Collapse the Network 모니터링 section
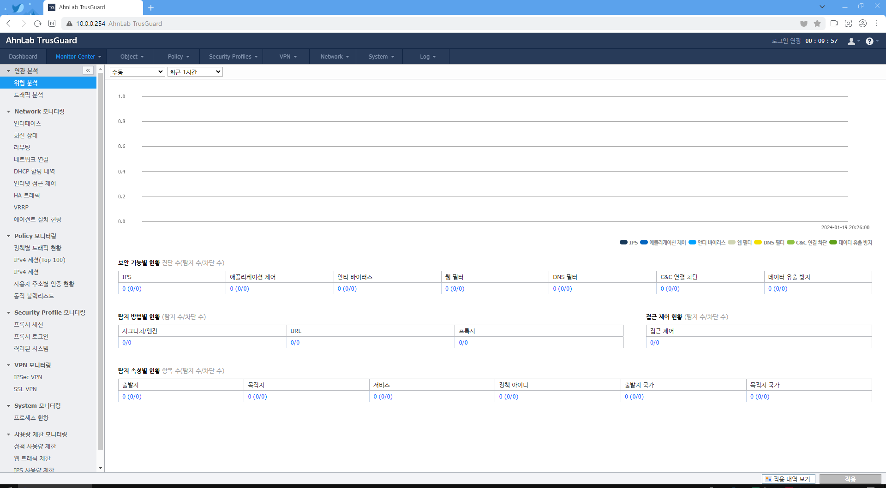 8,112
